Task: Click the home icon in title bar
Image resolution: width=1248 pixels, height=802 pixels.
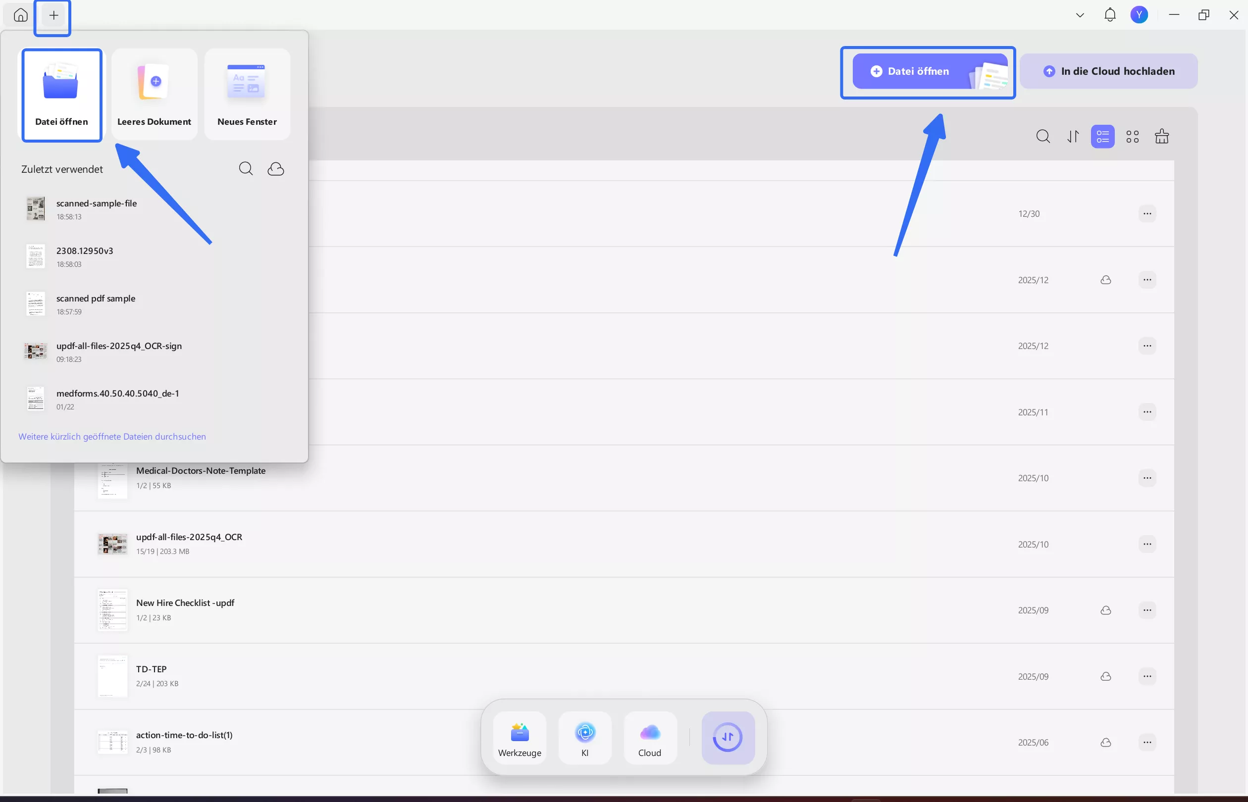Action: [x=20, y=15]
